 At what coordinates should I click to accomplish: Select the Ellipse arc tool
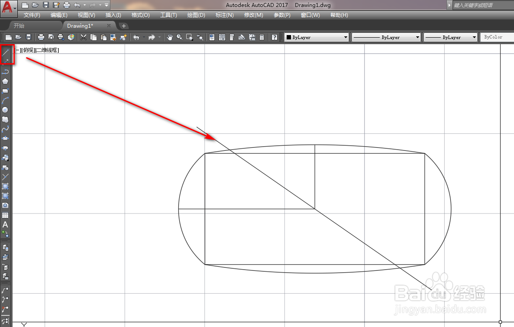(x=5, y=148)
